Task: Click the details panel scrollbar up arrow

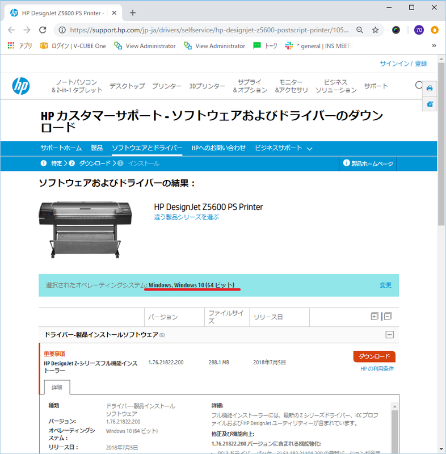Action: pyautogui.click(x=395, y=406)
